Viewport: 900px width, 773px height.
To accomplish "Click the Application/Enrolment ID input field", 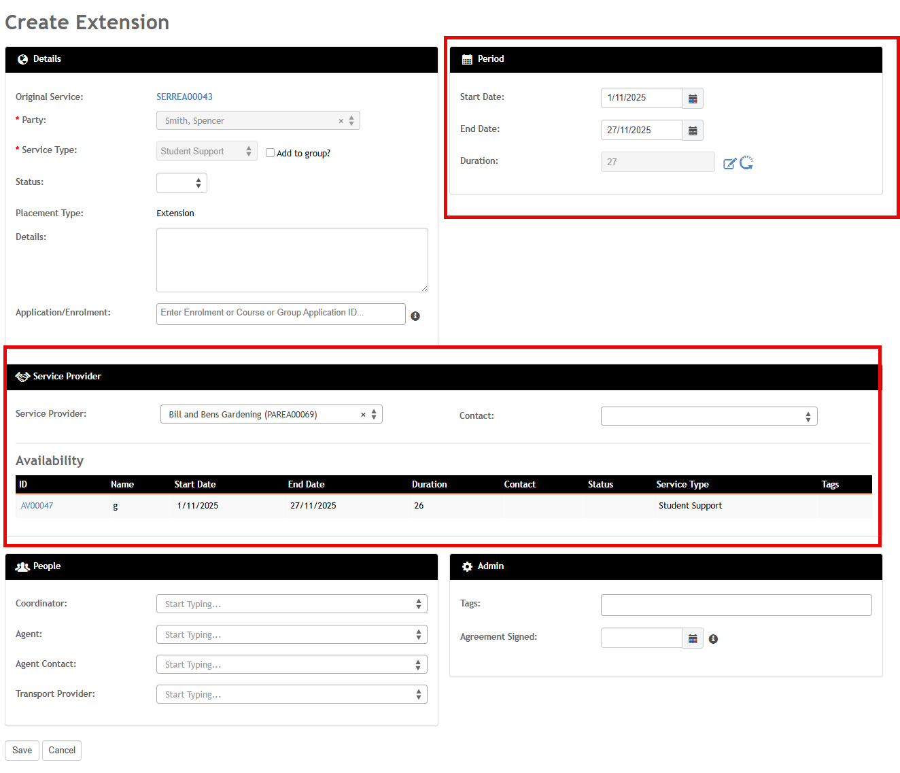I will [x=281, y=313].
